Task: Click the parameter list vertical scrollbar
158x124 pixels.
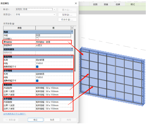Action: (75, 50)
